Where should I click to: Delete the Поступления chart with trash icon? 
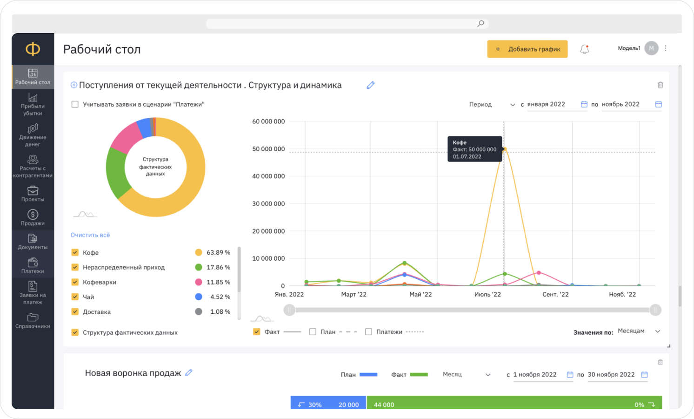[660, 85]
